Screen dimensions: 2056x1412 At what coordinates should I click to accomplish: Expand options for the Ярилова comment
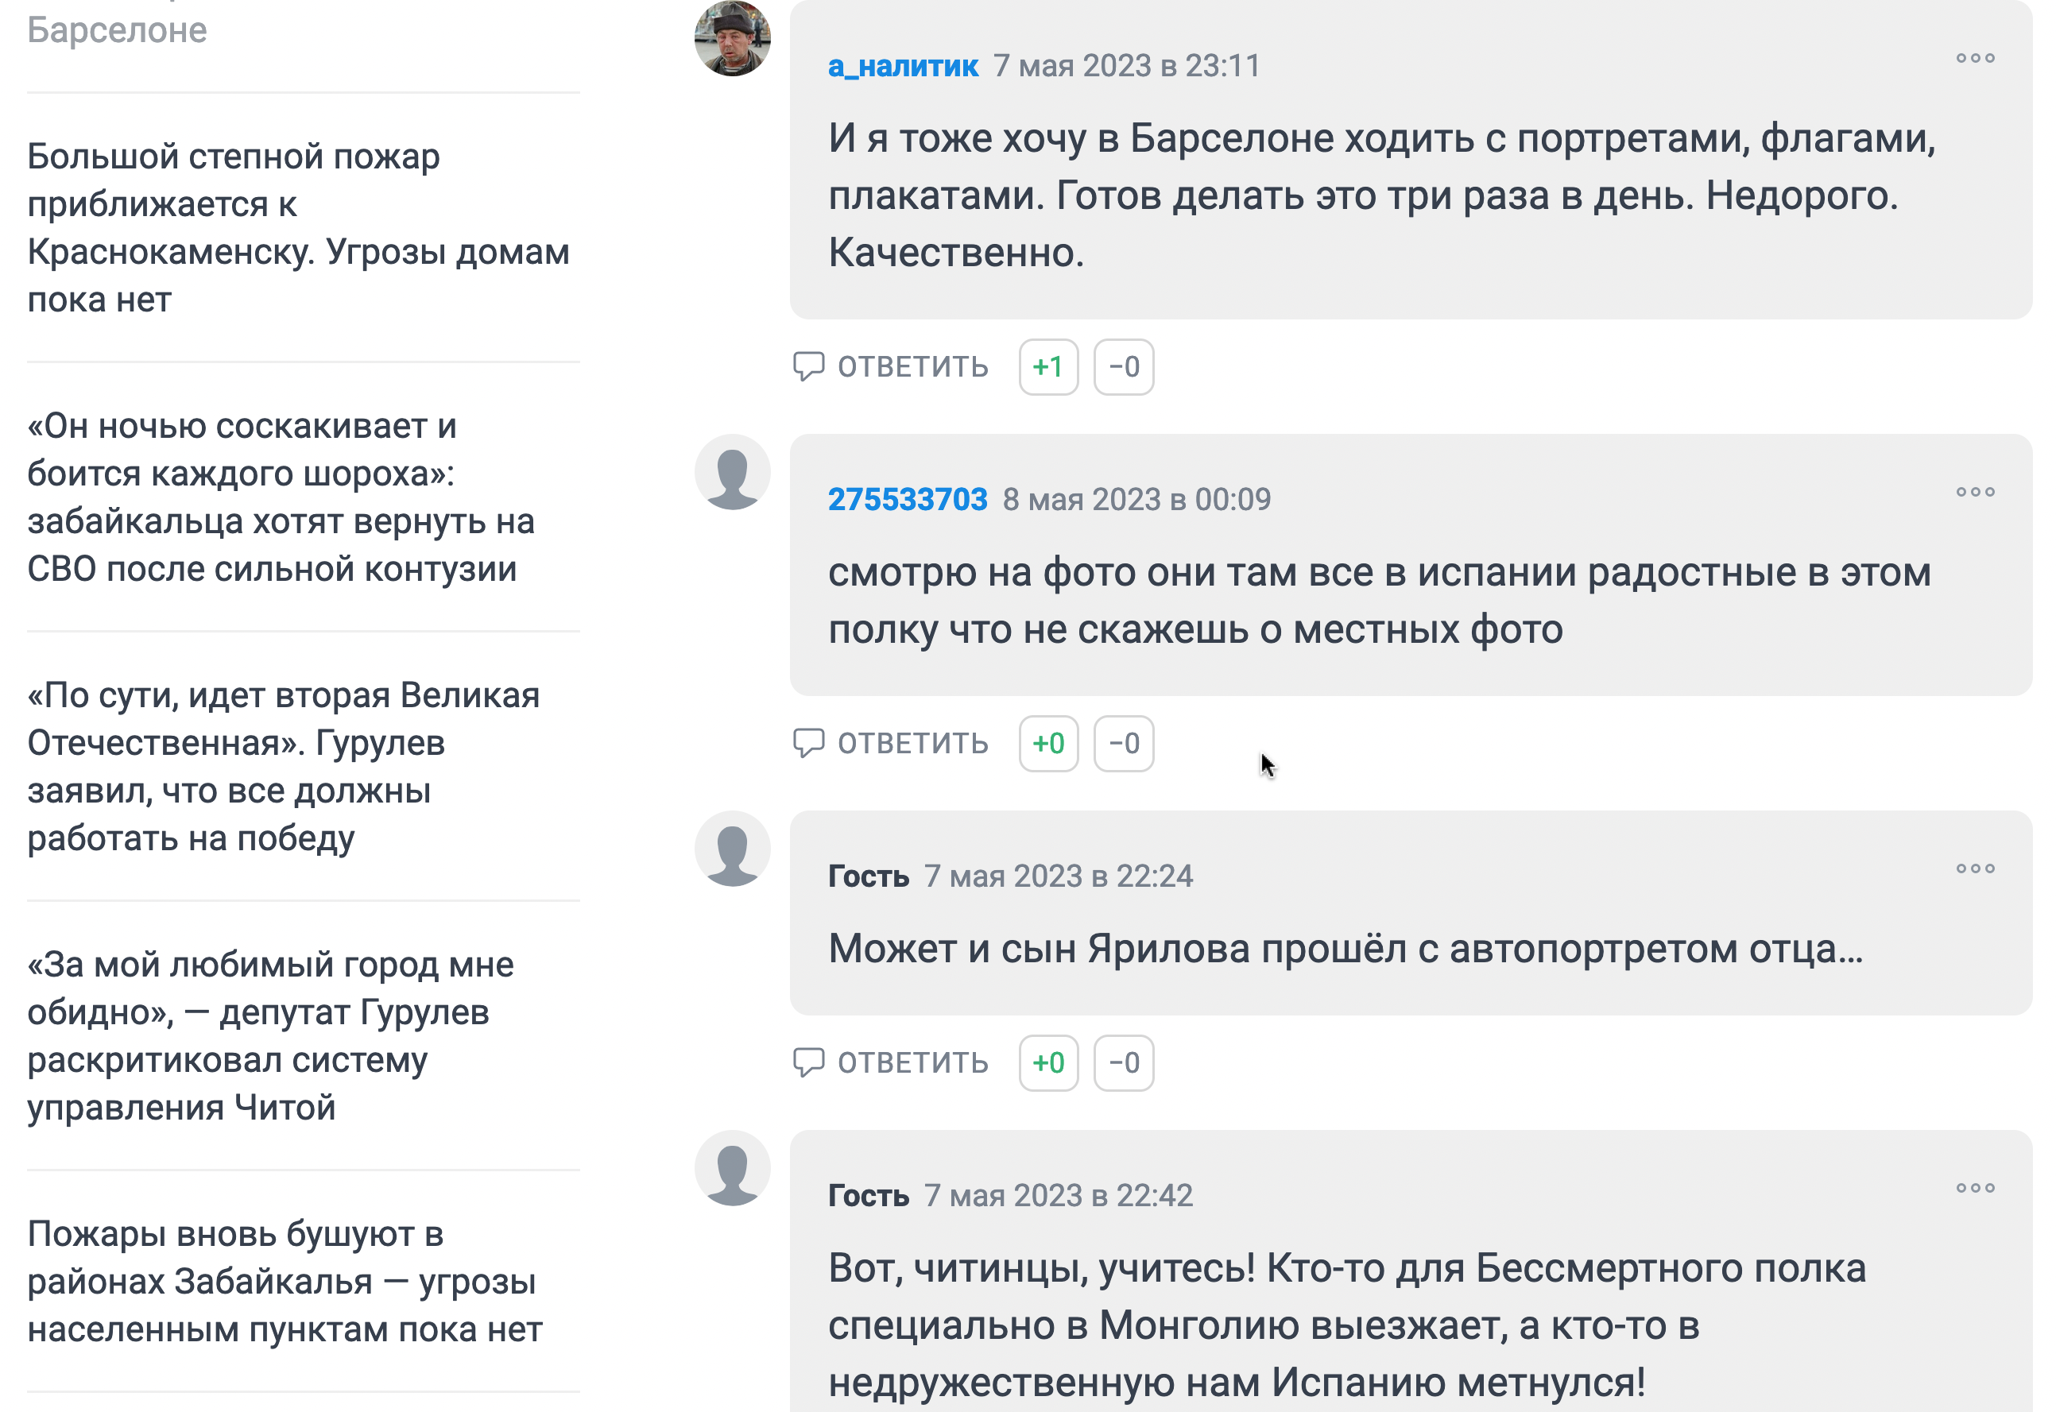click(1973, 868)
